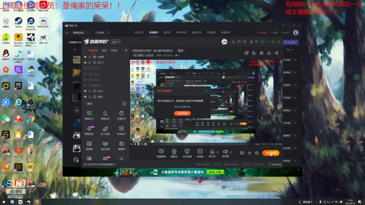Viewport: 365px width, 205px height.
Task: Open the 榜单助手 tool
Action: [121, 130]
